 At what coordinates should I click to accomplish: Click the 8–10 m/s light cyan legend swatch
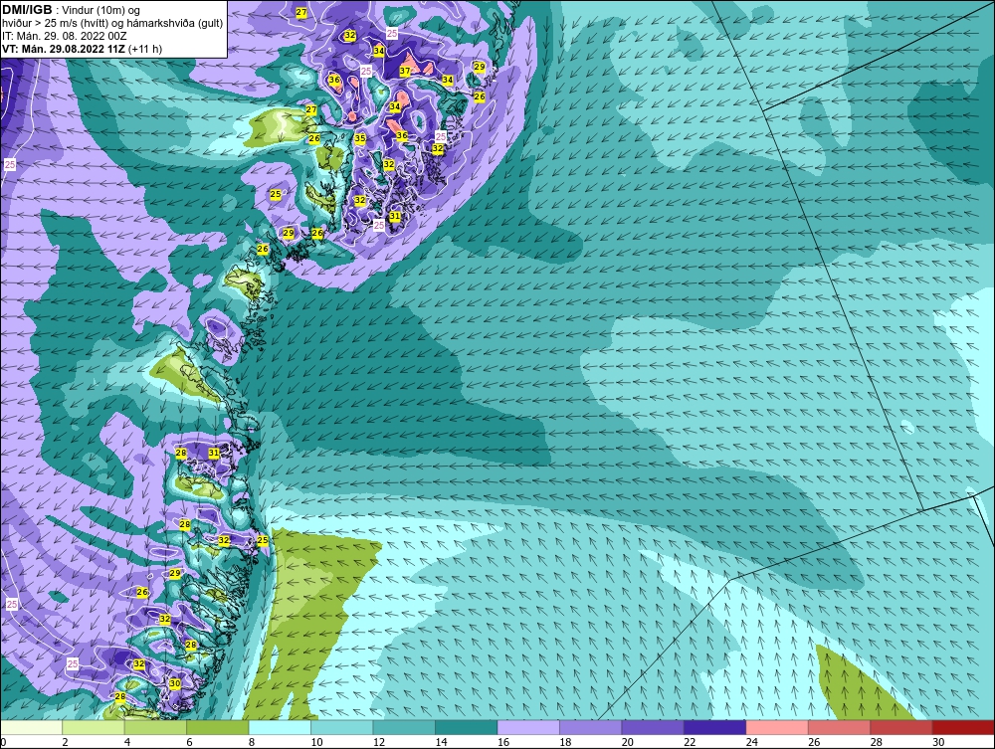280,727
